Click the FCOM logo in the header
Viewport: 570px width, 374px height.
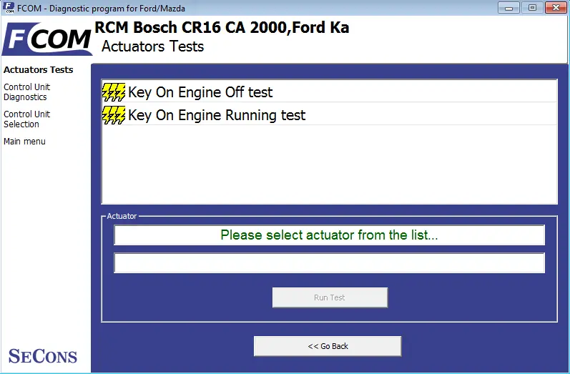point(46,39)
